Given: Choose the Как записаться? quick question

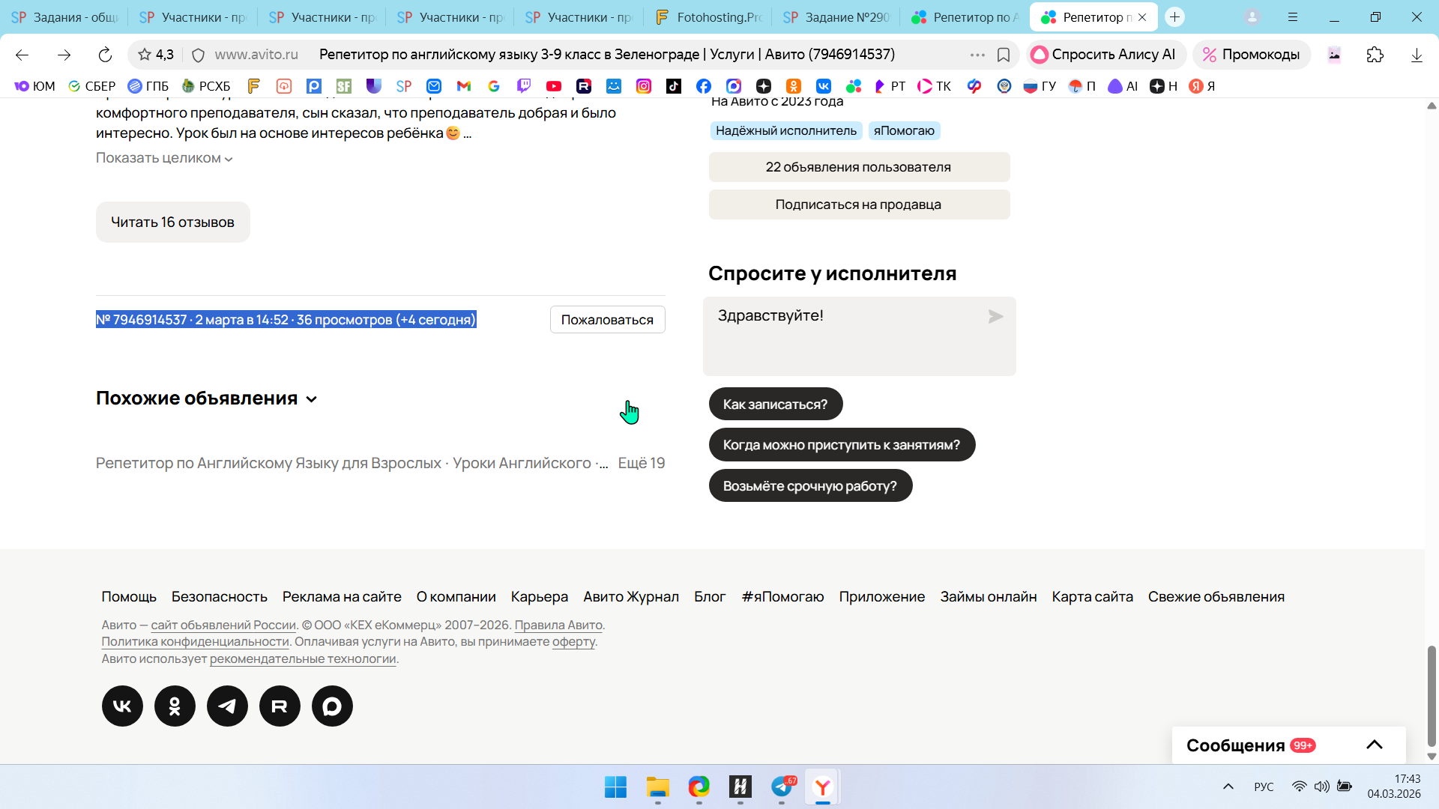Looking at the screenshot, I should pos(775,404).
